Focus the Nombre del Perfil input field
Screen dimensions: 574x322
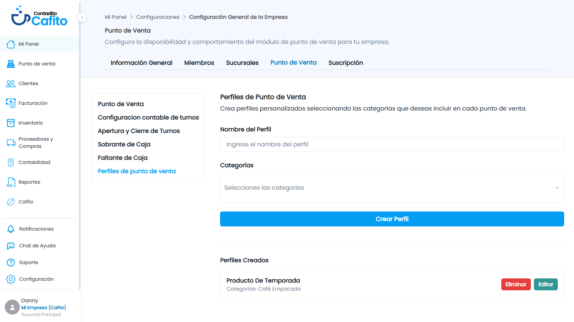392,144
